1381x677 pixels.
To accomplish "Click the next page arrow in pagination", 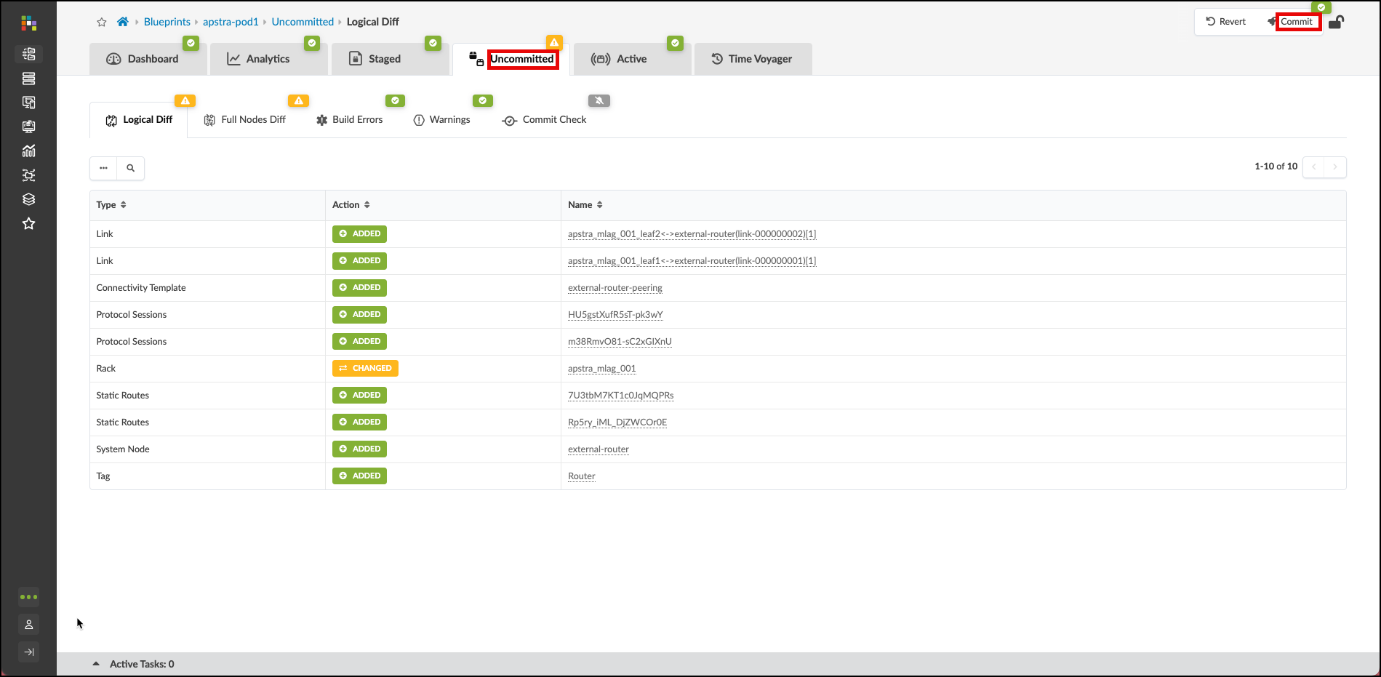I will click(1335, 167).
